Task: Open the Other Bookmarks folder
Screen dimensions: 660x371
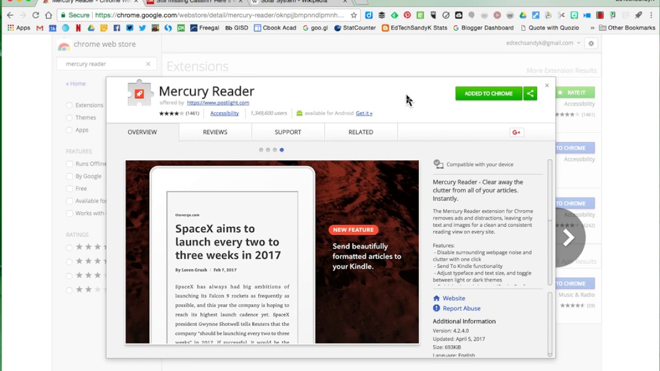Action: click(627, 28)
